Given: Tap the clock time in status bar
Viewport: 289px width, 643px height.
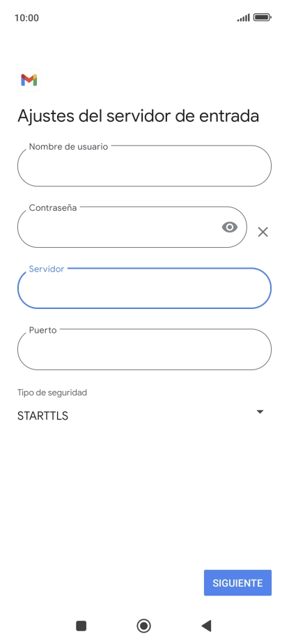Looking at the screenshot, I should 26,17.
